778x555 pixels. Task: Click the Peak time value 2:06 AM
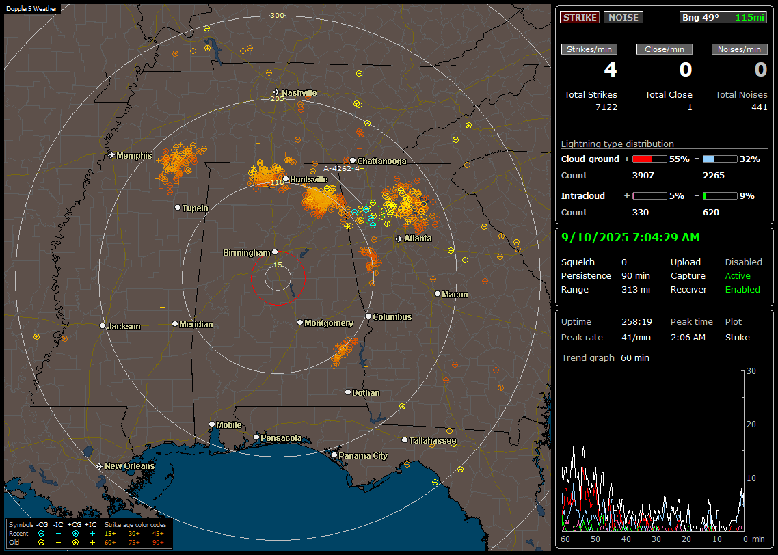[x=688, y=337]
